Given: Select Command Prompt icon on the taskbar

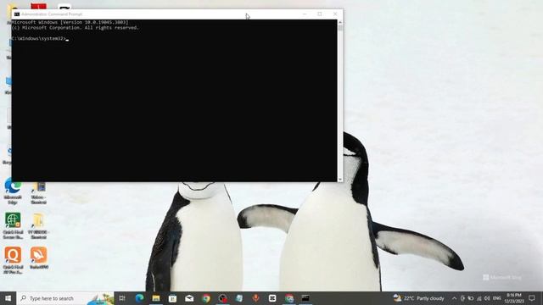Looking at the screenshot, I should 305,298.
